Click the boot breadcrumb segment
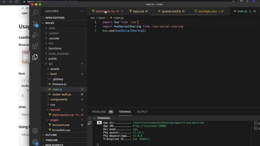Screen dimensions: 260x146 click(102, 18)
